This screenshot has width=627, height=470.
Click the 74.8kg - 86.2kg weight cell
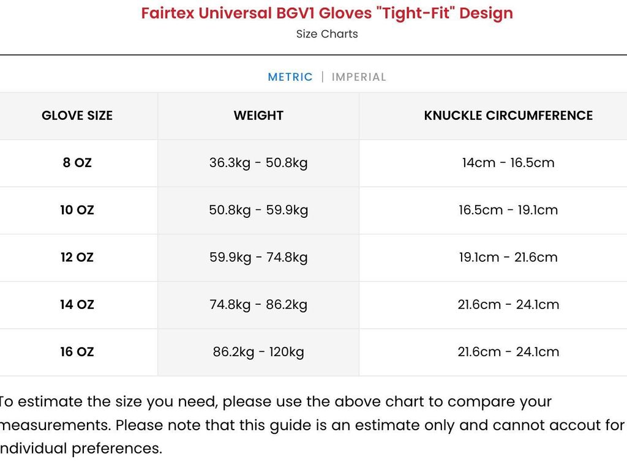[x=258, y=304]
